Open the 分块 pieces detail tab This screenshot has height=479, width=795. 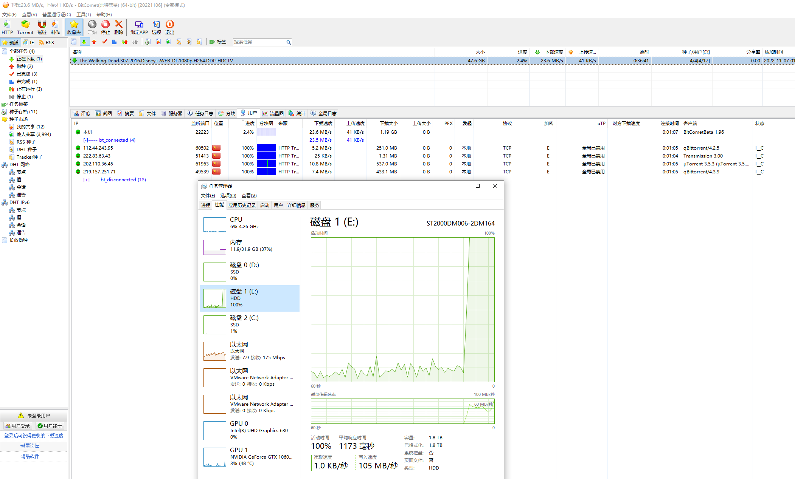(x=227, y=113)
